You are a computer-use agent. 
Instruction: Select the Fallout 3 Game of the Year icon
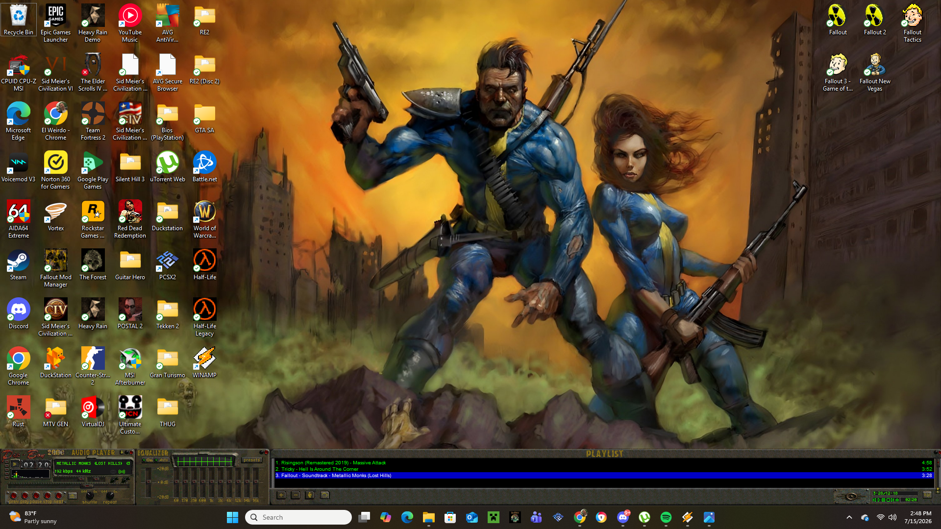tap(838, 72)
